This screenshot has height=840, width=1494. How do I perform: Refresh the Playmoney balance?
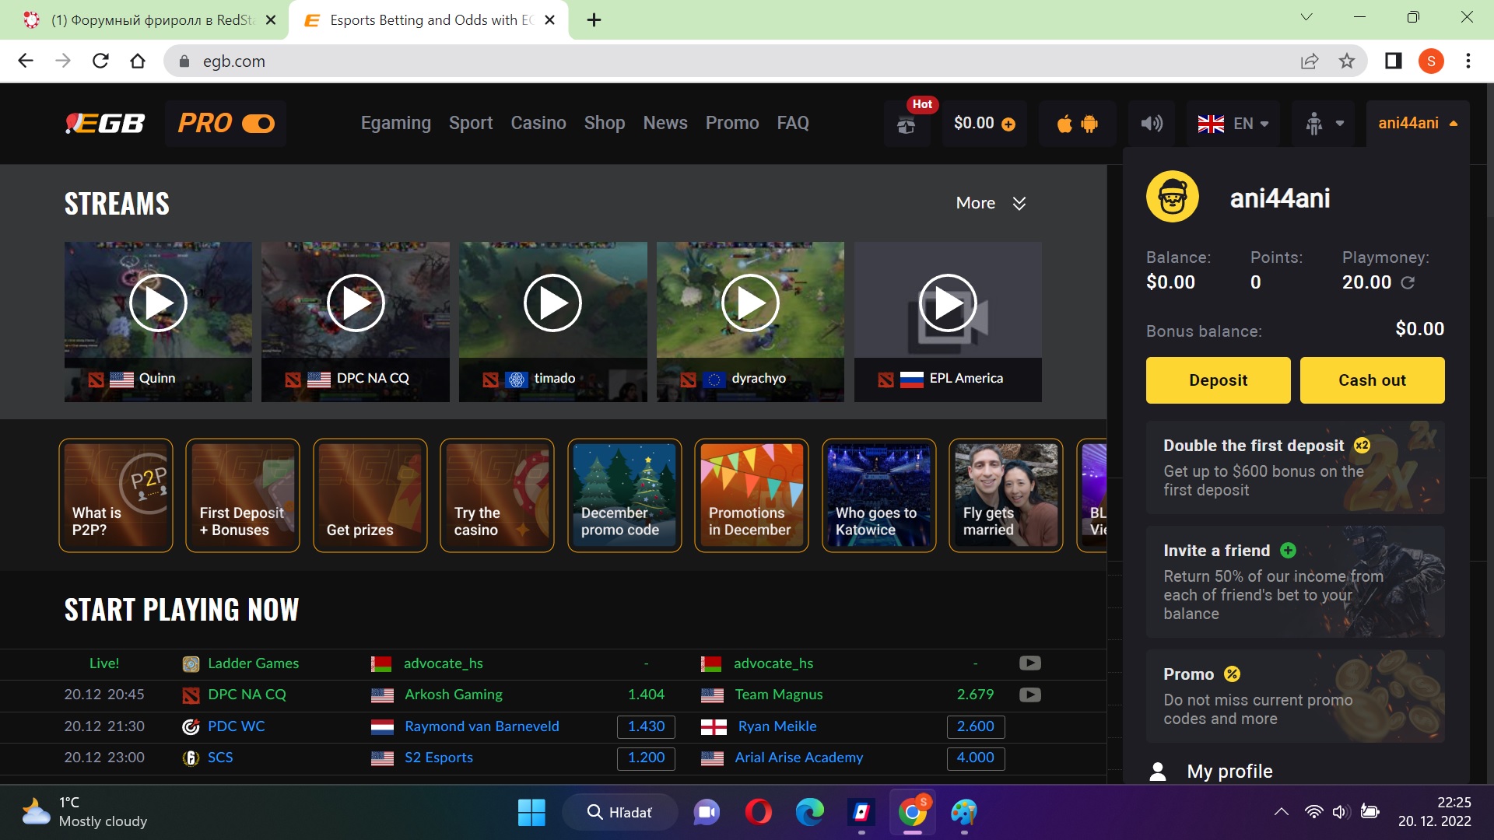pos(1408,283)
